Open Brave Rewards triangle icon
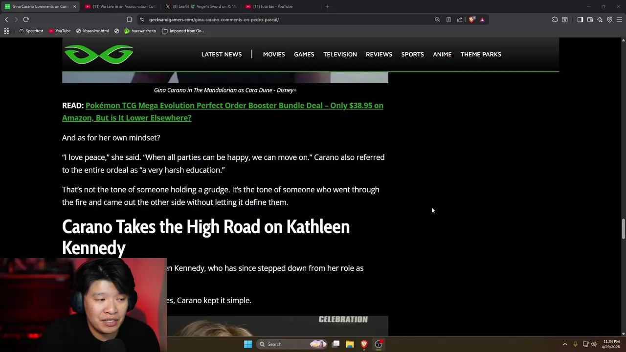Screen dimensions: 626x352 [x=482, y=20]
